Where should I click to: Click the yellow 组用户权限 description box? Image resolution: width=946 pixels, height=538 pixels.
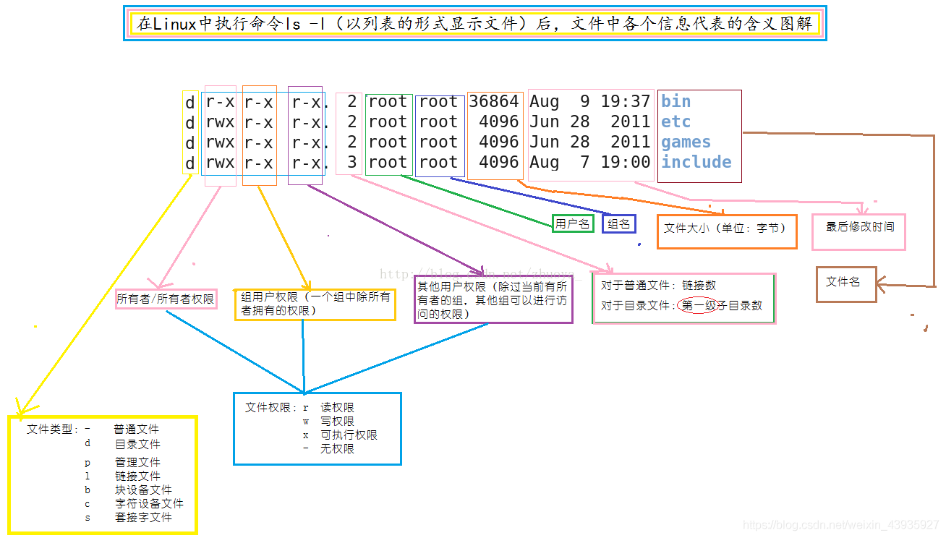tap(315, 304)
